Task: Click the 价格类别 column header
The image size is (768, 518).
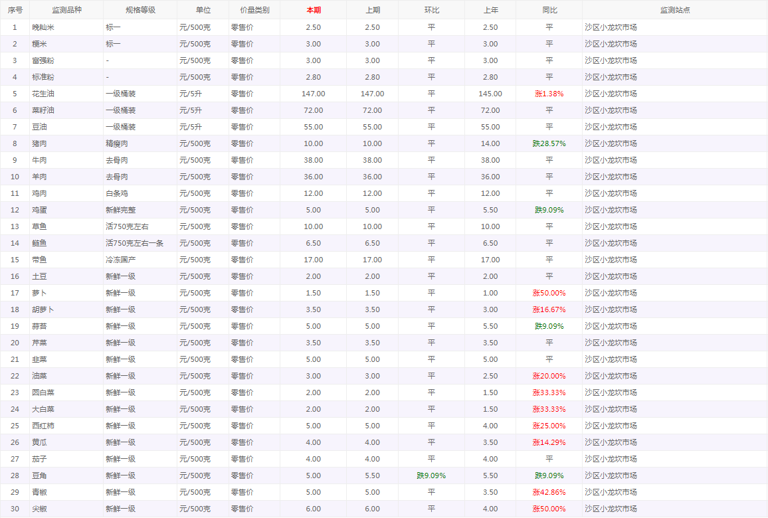Action: (x=254, y=10)
